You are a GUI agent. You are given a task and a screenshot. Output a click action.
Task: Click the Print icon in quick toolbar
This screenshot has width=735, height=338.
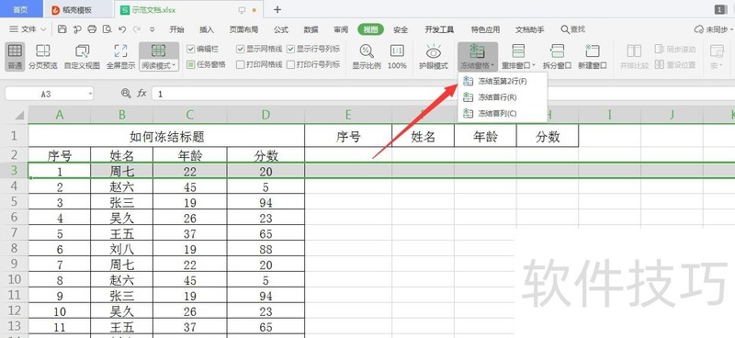pos(93,29)
